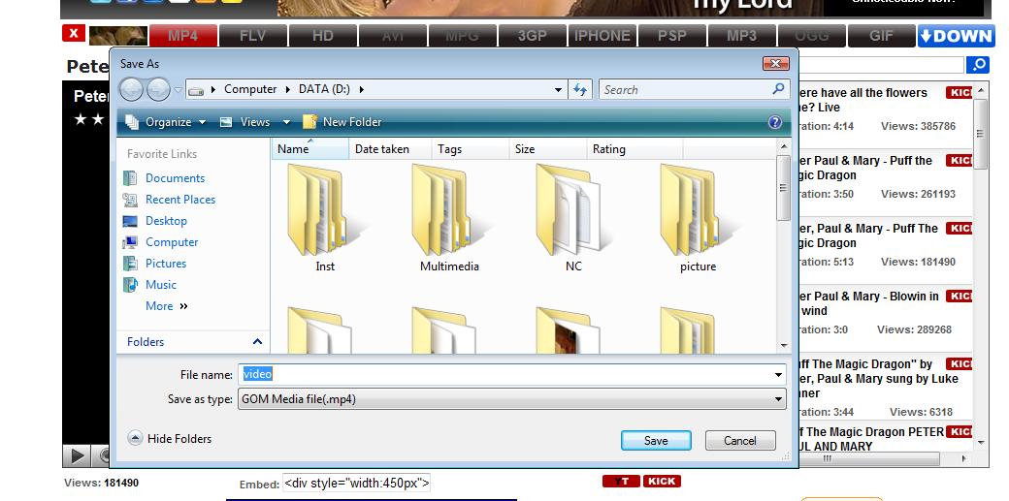Click the Back navigation arrow in Save As
1009x501 pixels.
131,89
